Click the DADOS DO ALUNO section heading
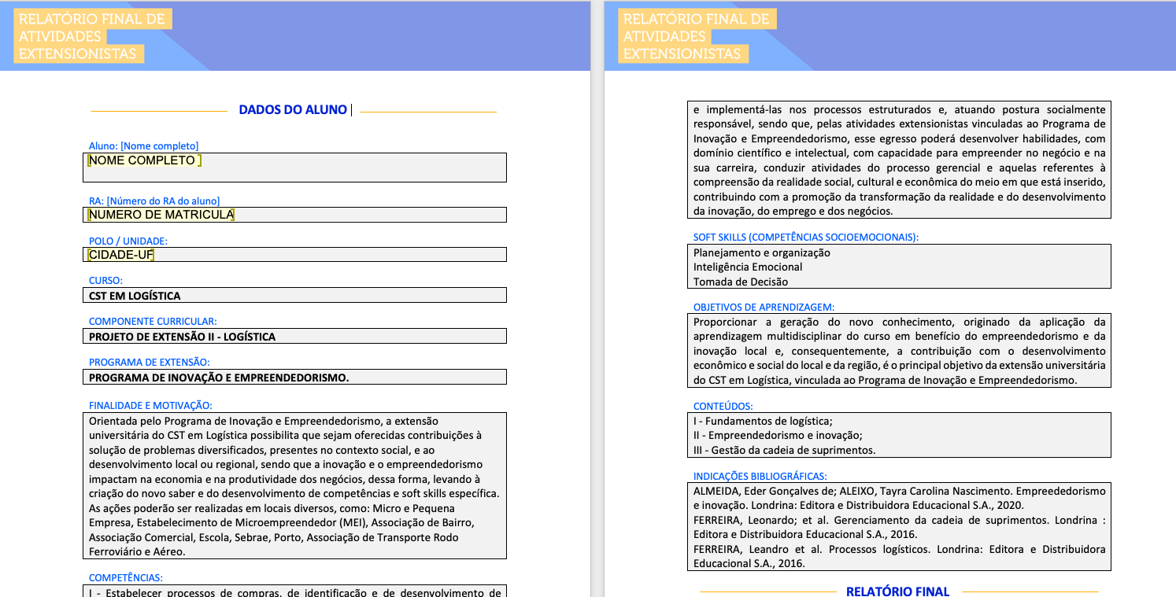1176x597 pixels. pyautogui.click(x=293, y=110)
